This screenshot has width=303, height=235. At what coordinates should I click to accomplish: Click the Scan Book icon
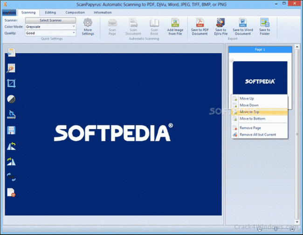tap(154, 27)
